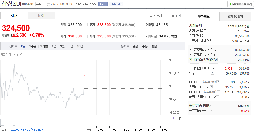Viewport: 255px width, 133px height.
Task: Open the 기업개요 dropdown
Action: tap(116, 4)
